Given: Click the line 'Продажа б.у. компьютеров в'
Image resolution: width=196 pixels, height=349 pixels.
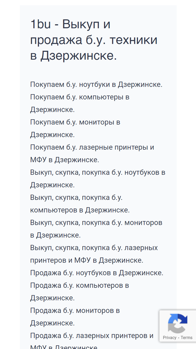Looking at the screenshot, I should pos(80,286).
